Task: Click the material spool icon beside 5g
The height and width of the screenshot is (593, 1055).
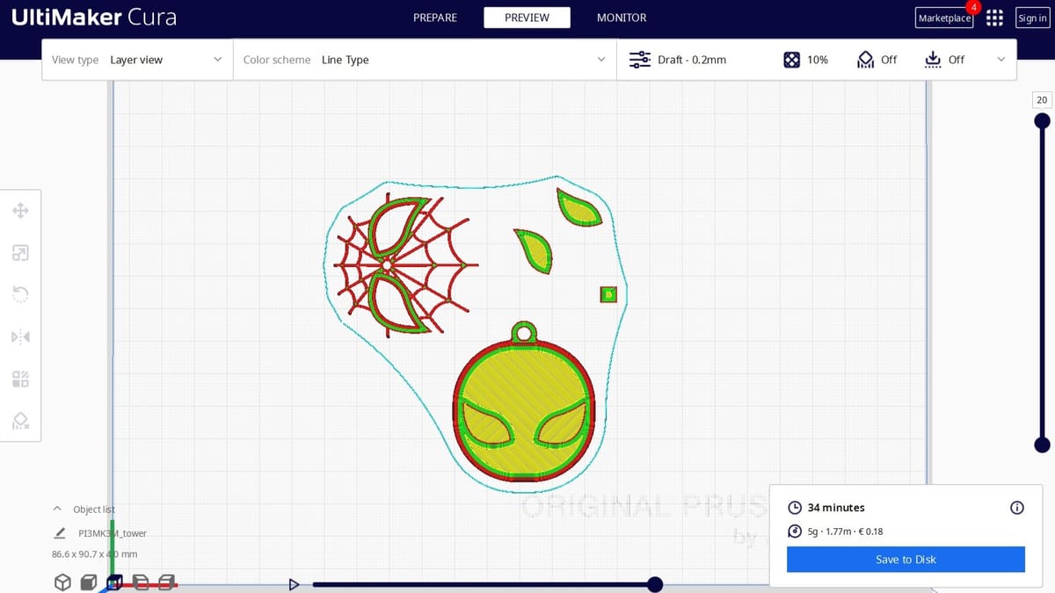Action: [x=795, y=532]
